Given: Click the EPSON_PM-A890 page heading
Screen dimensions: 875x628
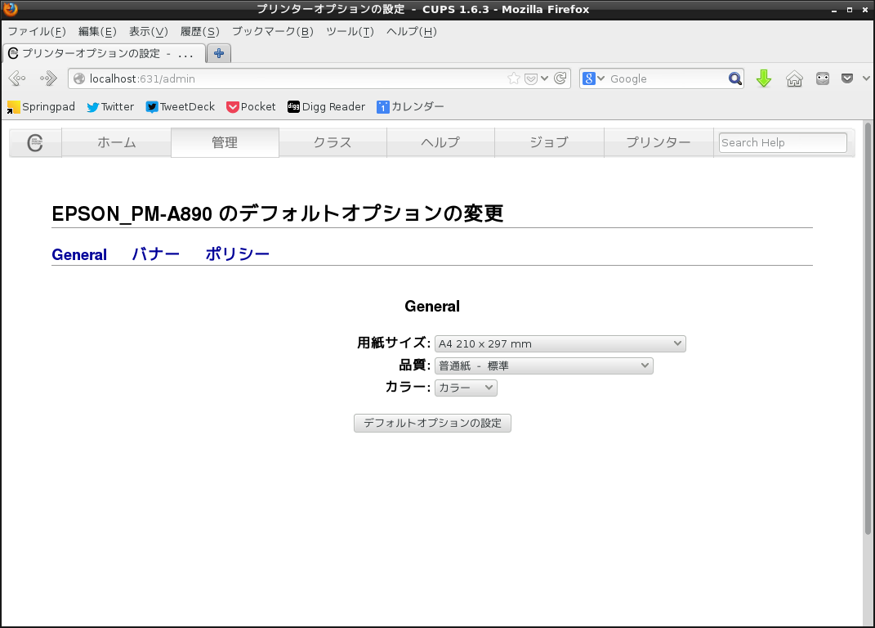Looking at the screenshot, I should (277, 213).
